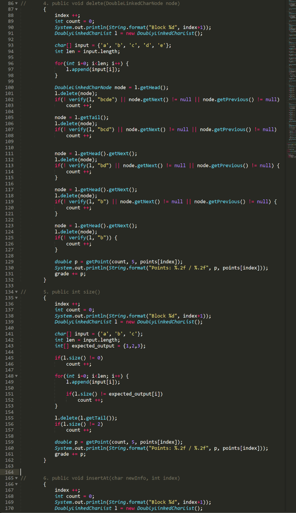Viewport: 296px width, 513px height.
Task: Click line number 100 in the gutter
Action: coord(9,87)
